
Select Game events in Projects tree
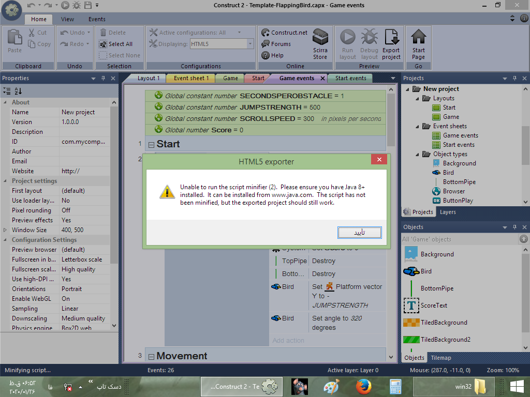point(455,135)
